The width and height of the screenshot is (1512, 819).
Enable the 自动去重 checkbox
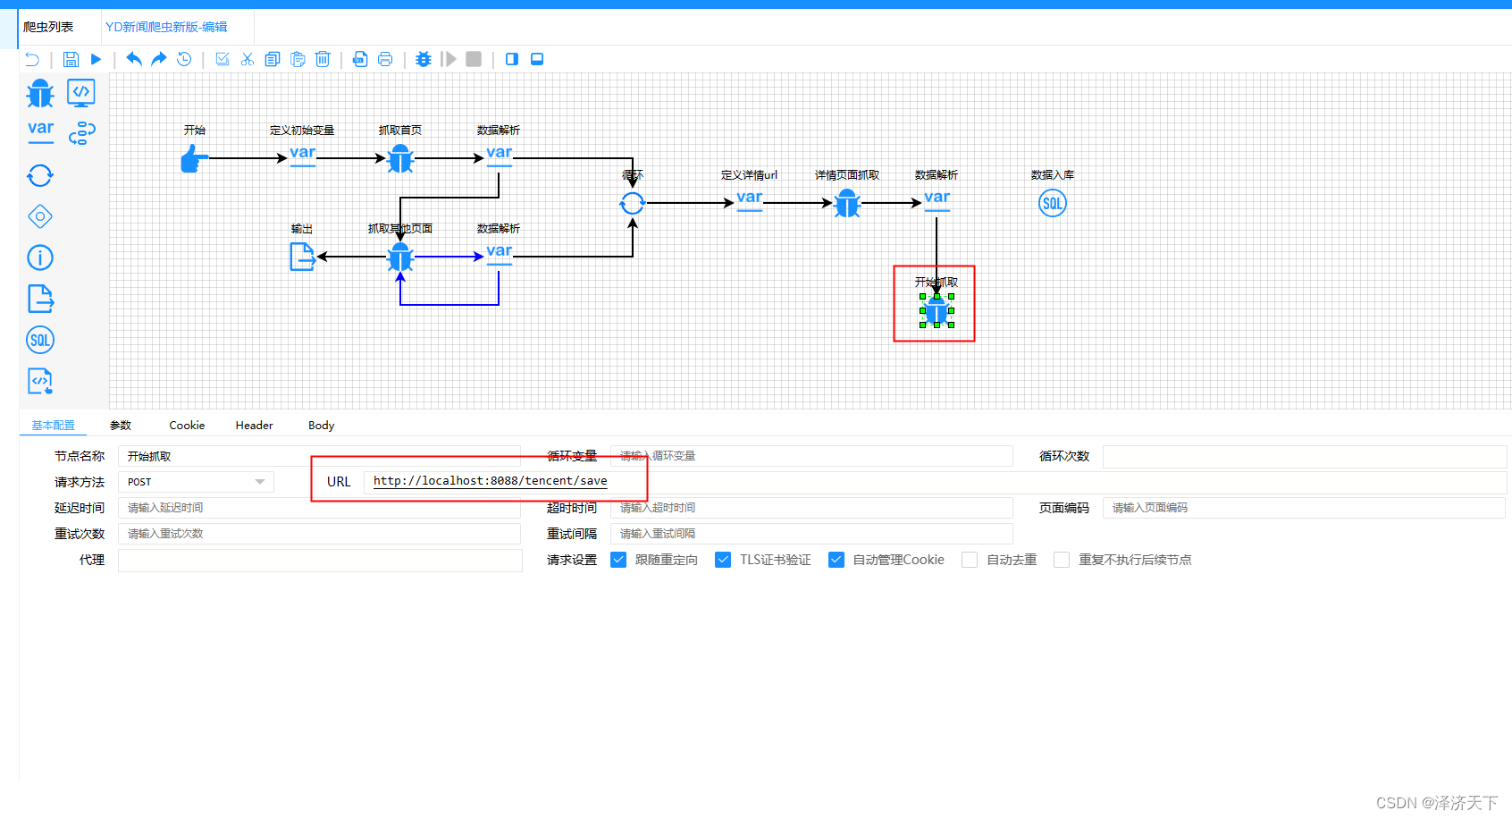pyautogui.click(x=970, y=560)
